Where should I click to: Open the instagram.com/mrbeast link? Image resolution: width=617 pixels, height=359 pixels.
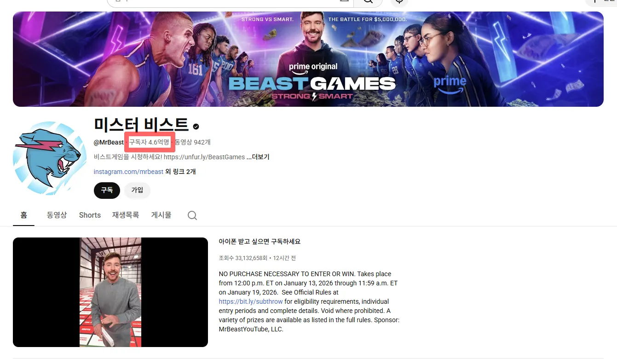point(128,172)
